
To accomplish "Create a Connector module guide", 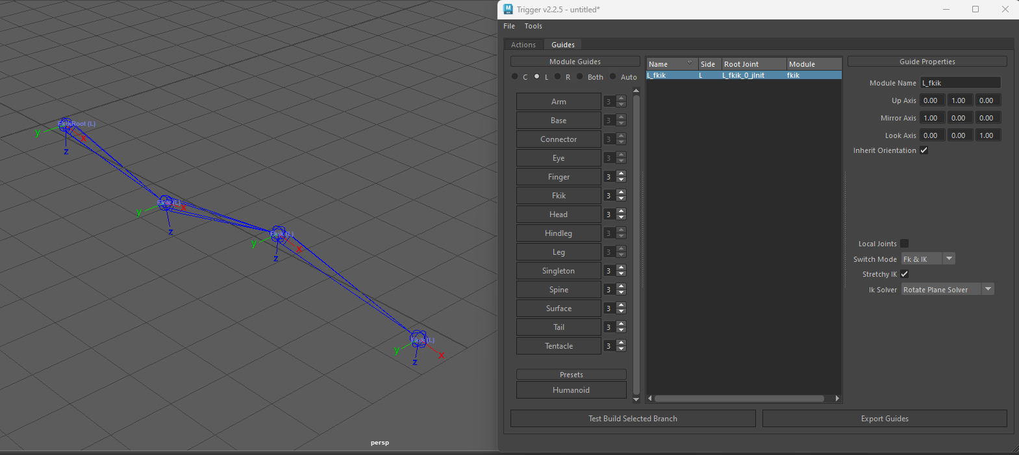I will (x=559, y=139).
